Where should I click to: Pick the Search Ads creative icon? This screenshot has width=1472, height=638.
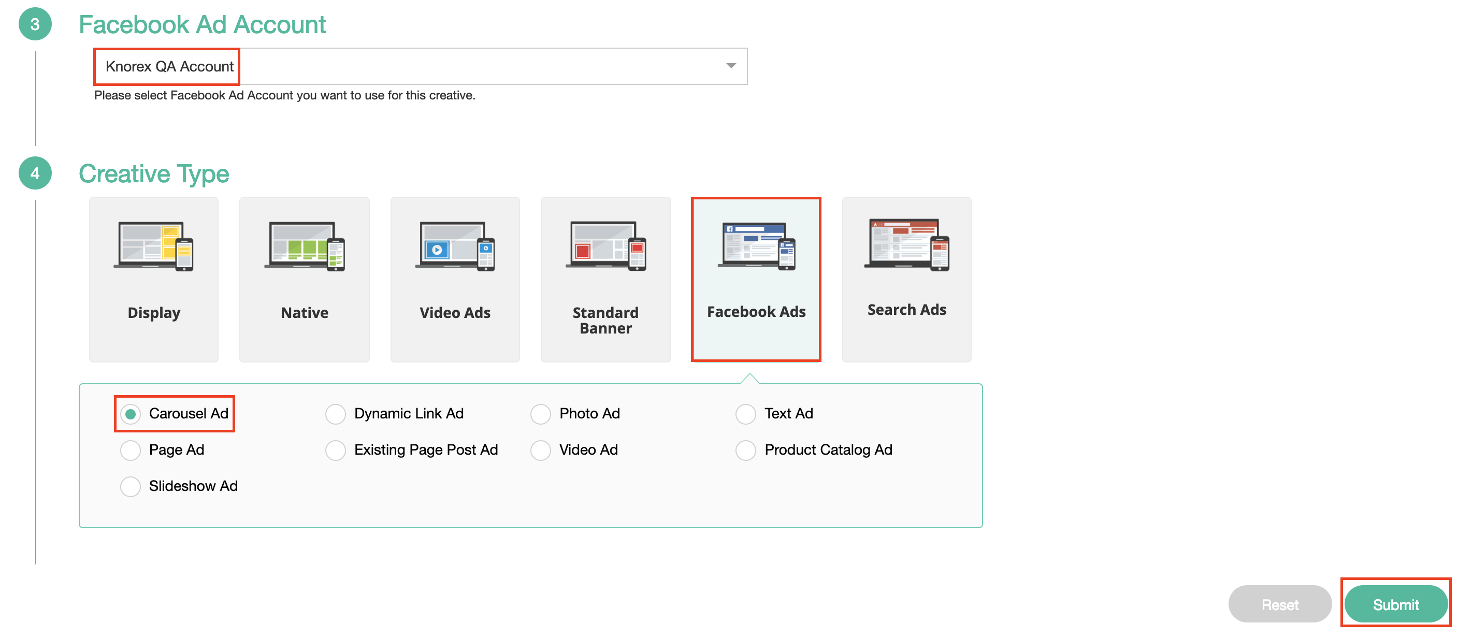coord(907,244)
